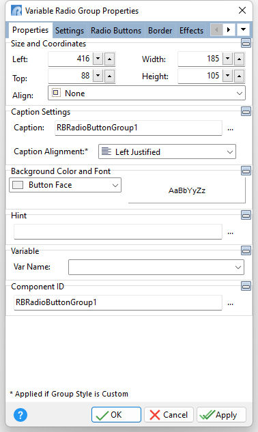258x432 pixels.
Task: Open the Hint editor ellipsis button
Action: click(231, 233)
